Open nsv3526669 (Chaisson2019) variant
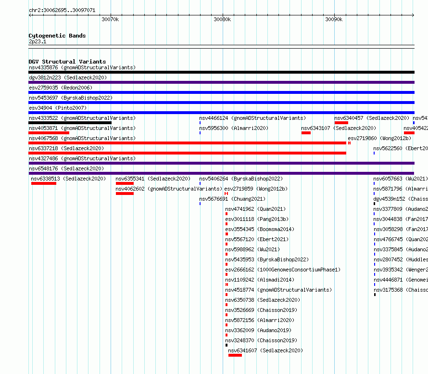 [261, 310]
